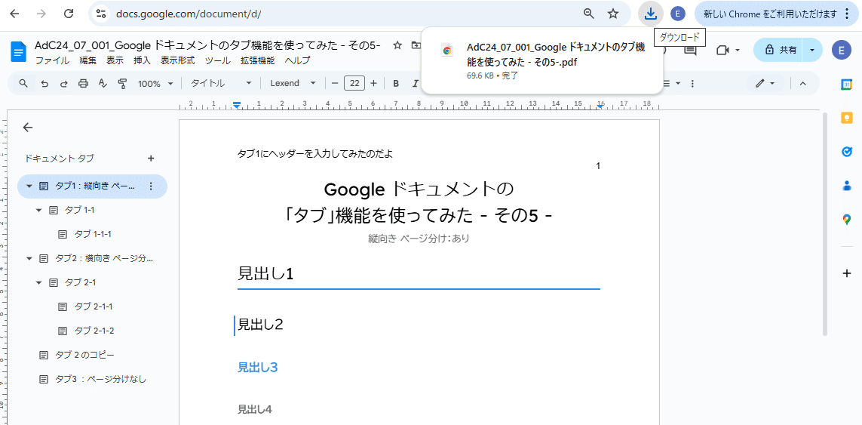Decrease the font size with minus
Viewport: 862px width, 425px height.
click(334, 84)
